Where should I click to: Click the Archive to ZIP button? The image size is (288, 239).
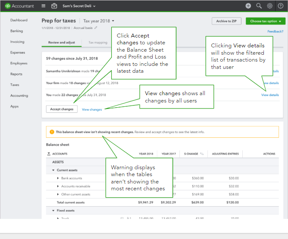(x=226, y=21)
